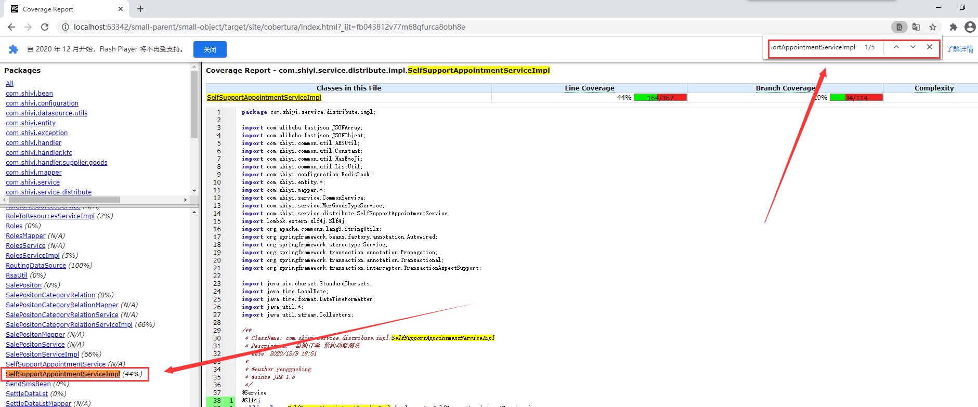Open SelfSupportAppointmentService class link
The width and height of the screenshot is (978, 407).
(56, 364)
